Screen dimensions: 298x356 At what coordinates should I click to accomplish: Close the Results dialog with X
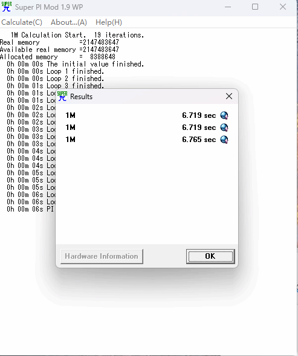coord(229,96)
